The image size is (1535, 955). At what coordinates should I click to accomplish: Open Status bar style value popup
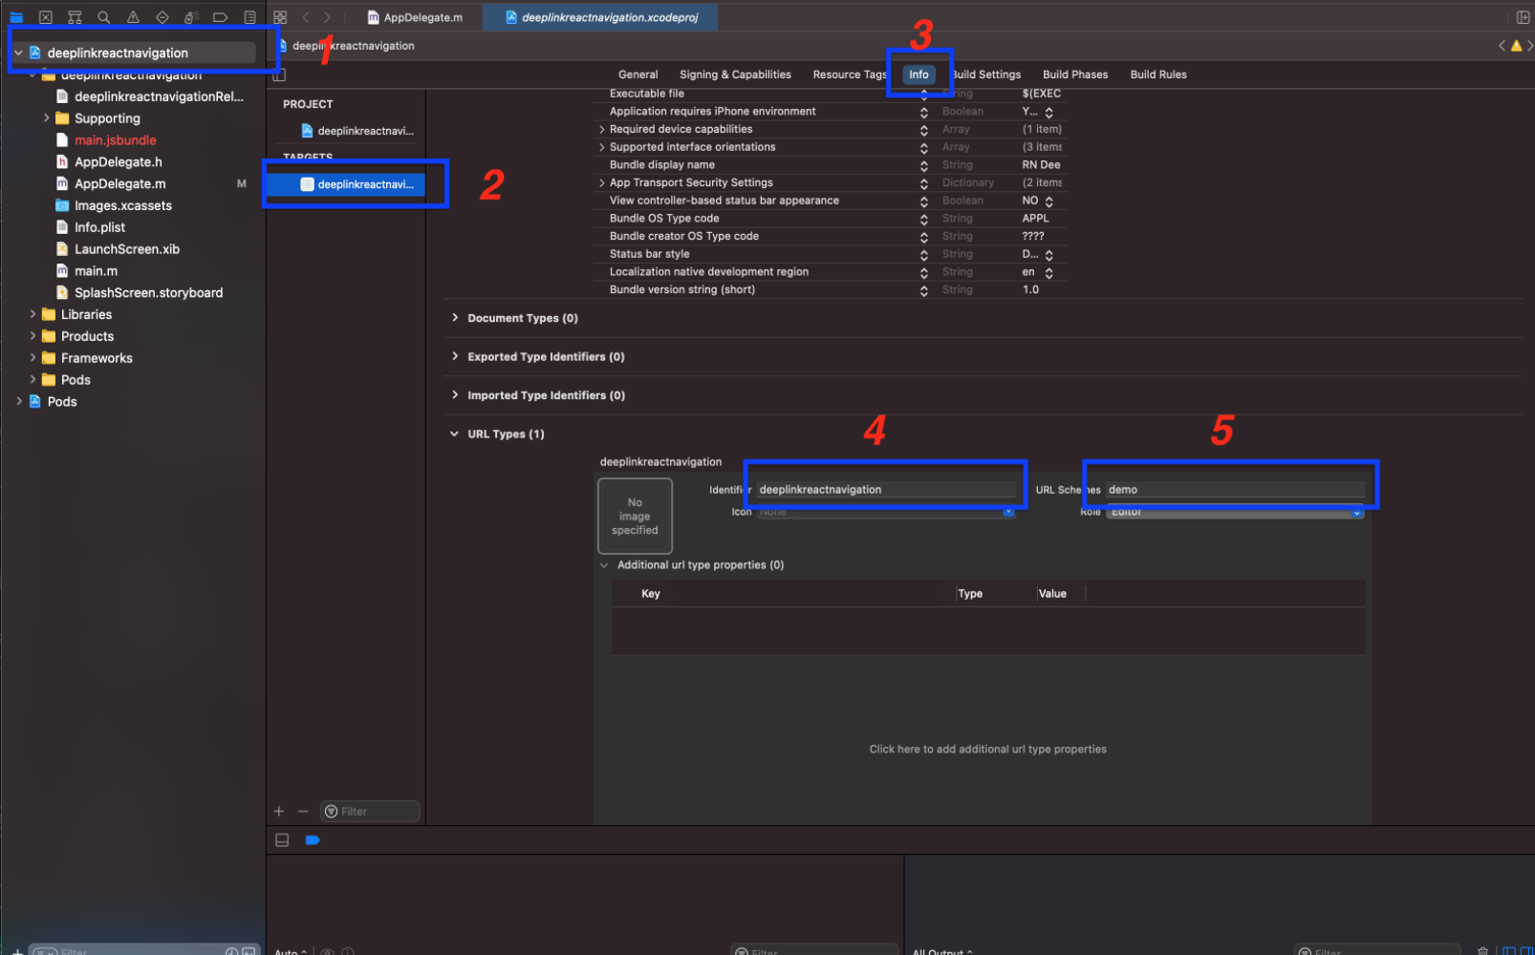pos(1049,255)
